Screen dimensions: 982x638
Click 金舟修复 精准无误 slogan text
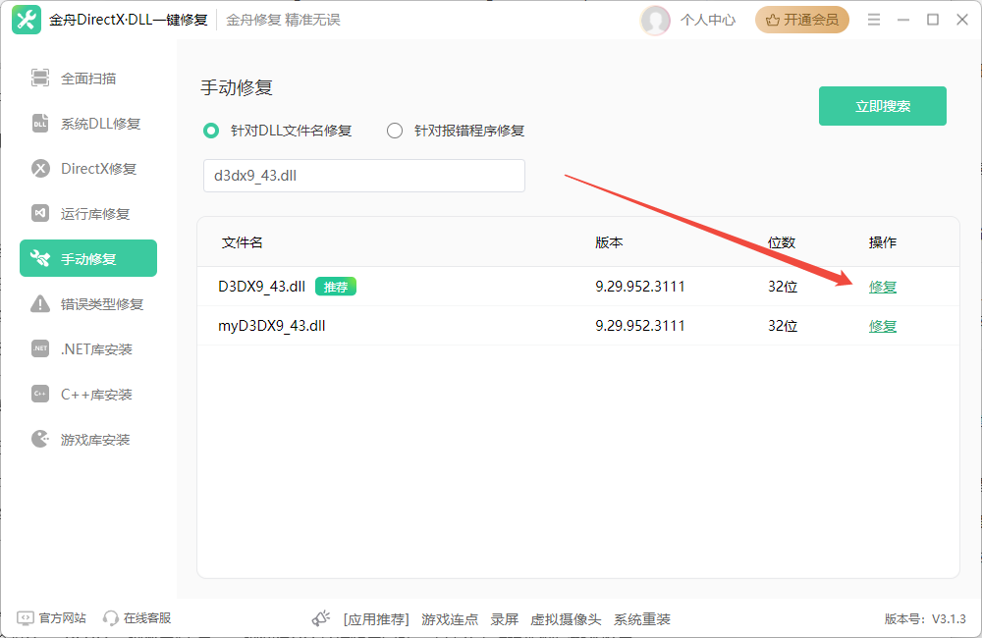(283, 20)
